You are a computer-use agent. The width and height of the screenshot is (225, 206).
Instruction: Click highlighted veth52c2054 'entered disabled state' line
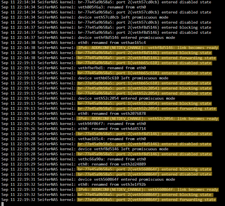coord(144,93)
